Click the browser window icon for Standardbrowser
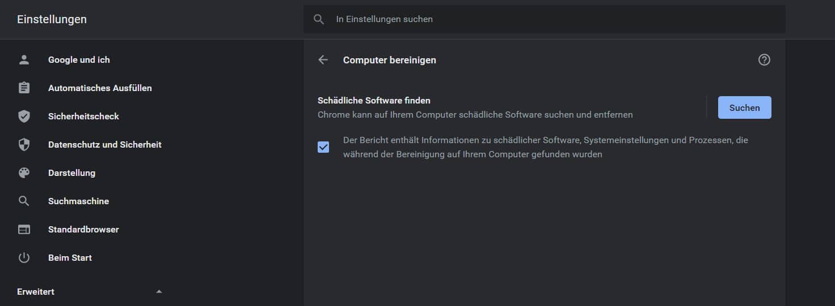The width and height of the screenshot is (835, 306). tap(24, 230)
